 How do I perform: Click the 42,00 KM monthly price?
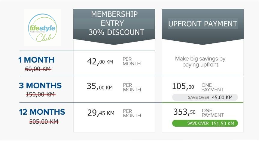point(100,62)
